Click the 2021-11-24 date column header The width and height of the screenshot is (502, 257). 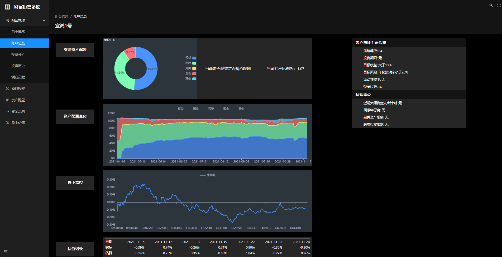click(301, 242)
